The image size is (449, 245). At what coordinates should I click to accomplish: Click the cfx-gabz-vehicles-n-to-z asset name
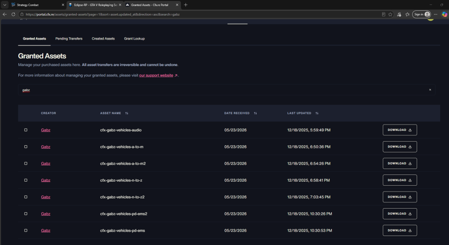[x=121, y=180]
